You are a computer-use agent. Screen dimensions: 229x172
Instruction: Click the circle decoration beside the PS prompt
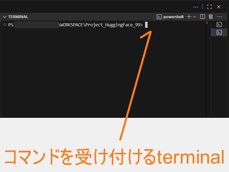tap(5, 25)
